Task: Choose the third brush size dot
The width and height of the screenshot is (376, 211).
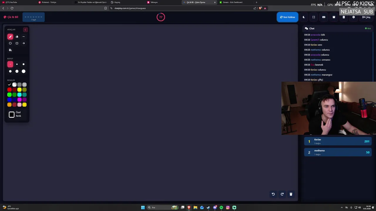Action: [23, 64]
